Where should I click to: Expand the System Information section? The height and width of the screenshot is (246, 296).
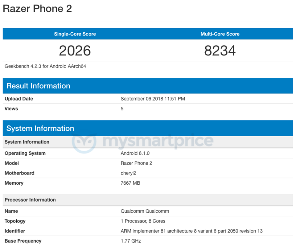40,128
